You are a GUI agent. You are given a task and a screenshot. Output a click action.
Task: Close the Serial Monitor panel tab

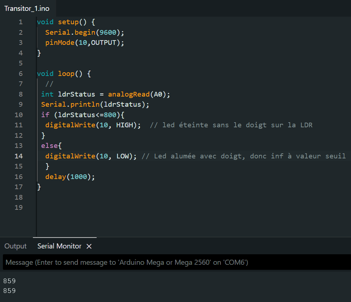pos(89,246)
